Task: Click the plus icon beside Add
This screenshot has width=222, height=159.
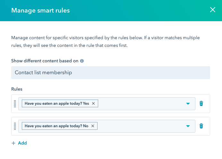Action: [x=13, y=143]
